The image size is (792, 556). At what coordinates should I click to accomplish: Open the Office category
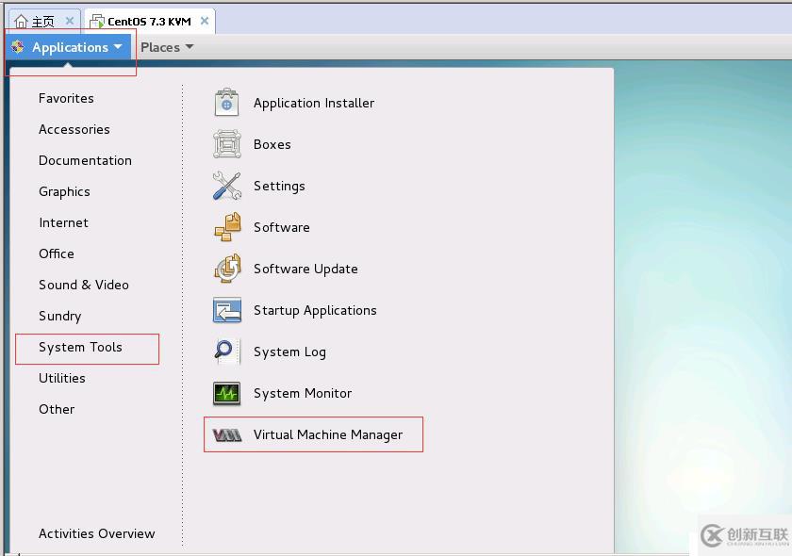(57, 253)
